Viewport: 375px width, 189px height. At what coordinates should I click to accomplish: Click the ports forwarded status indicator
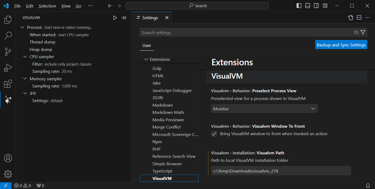click(x=40, y=186)
